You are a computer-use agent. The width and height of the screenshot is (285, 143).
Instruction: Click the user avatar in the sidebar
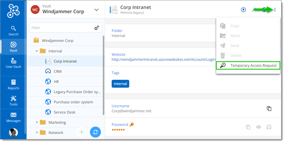click(x=13, y=132)
